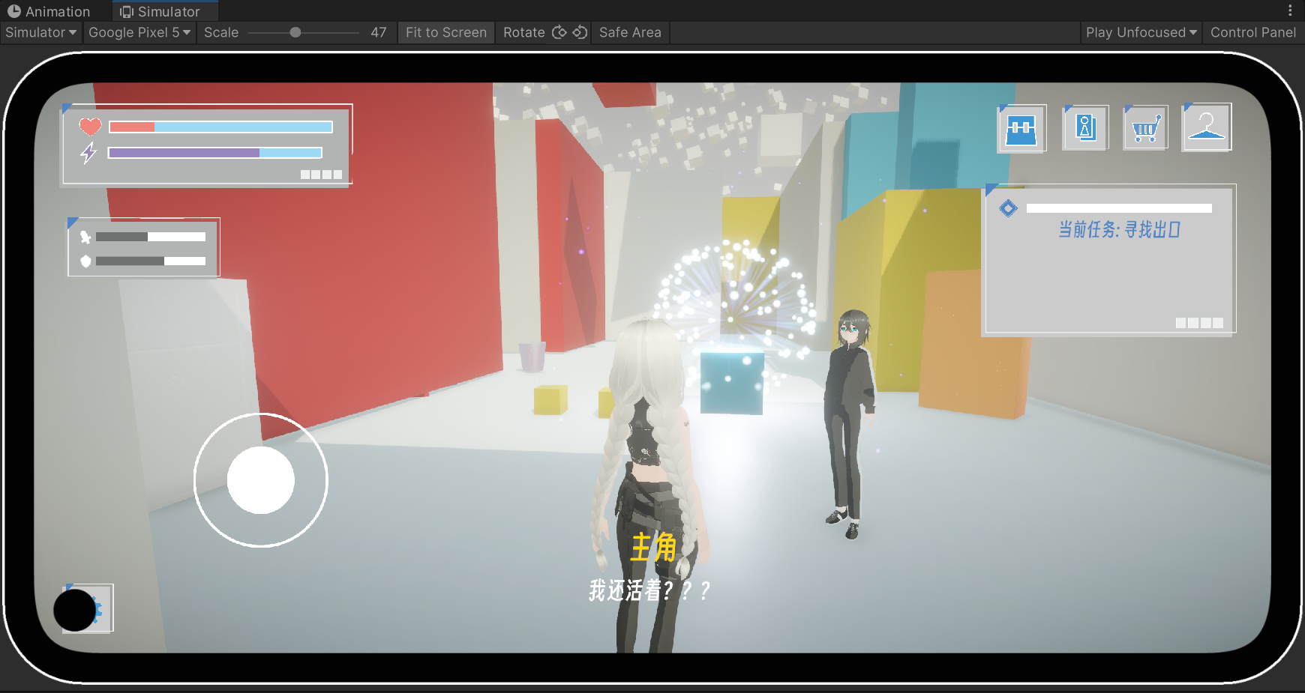The width and height of the screenshot is (1305, 693).
Task: Open the window's three-dot options menu
Action: 1290,10
